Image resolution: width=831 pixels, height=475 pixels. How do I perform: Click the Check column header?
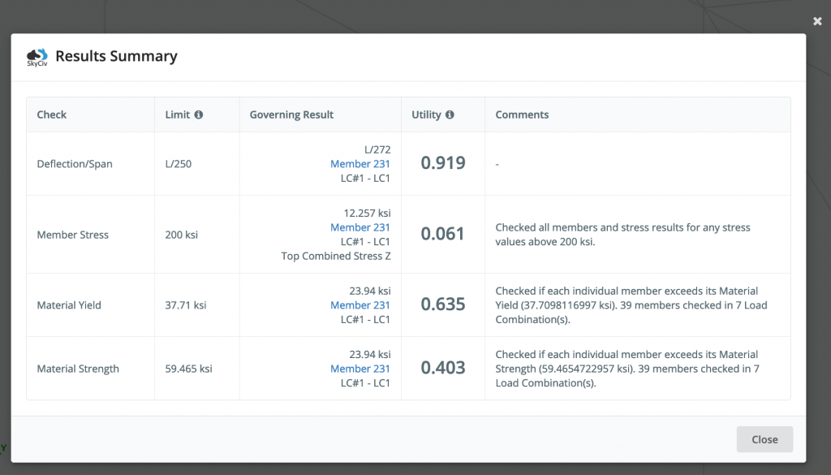pyautogui.click(x=52, y=115)
